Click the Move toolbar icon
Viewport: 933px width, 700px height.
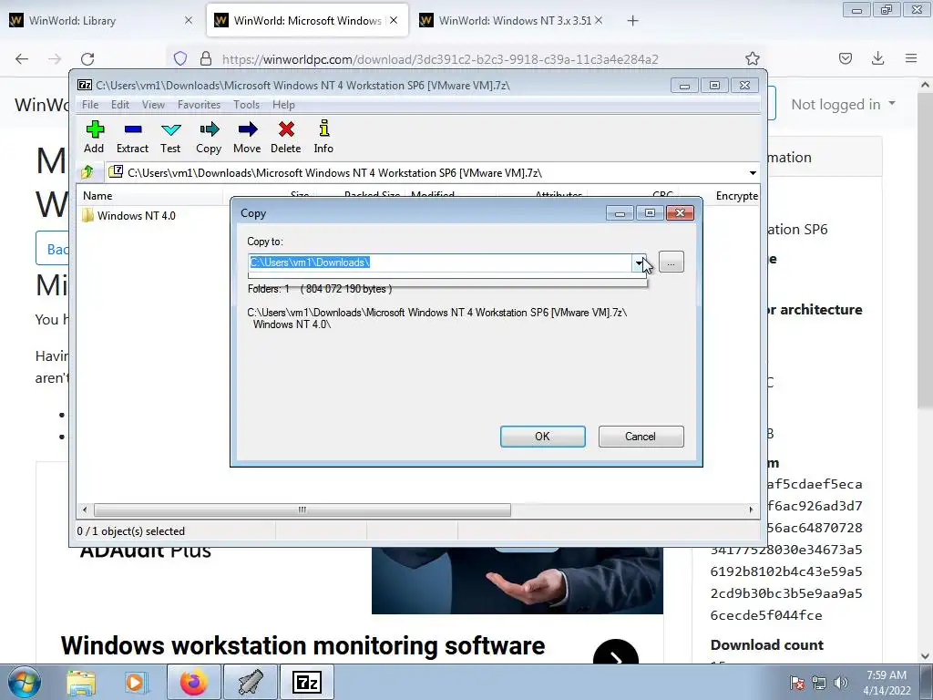click(x=247, y=137)
